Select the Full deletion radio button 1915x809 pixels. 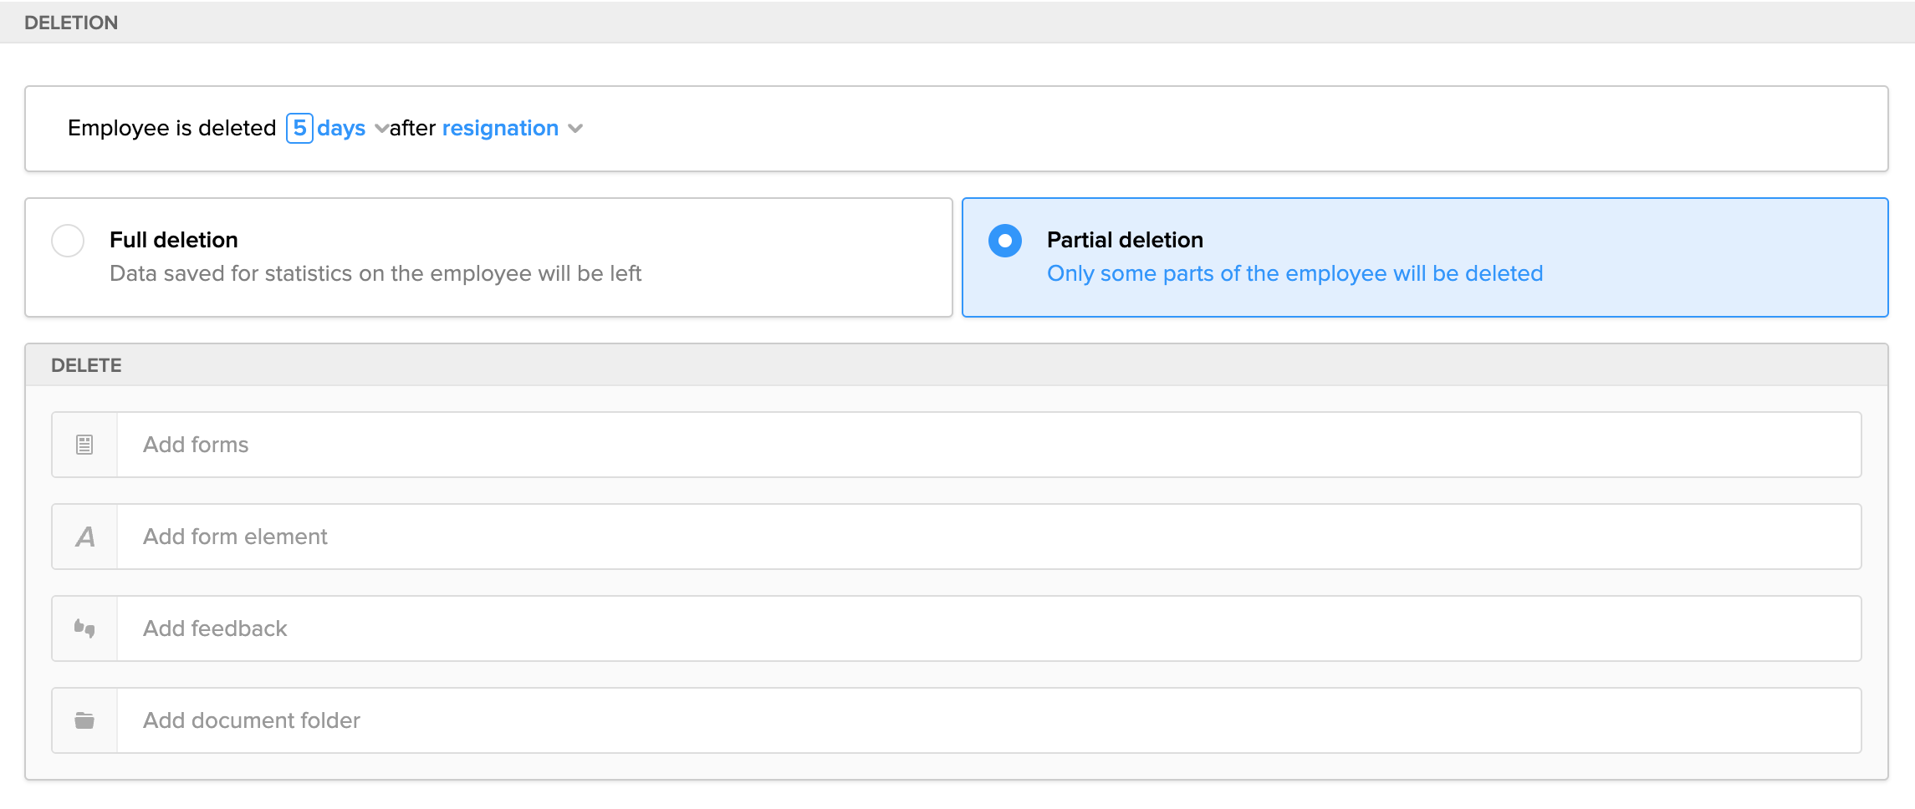point(68,241)
